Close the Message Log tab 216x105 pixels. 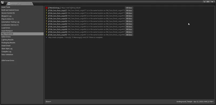(31, 4)
